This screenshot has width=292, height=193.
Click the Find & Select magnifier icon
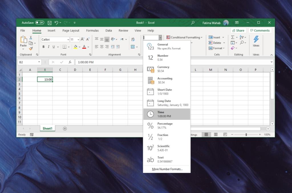242,42
